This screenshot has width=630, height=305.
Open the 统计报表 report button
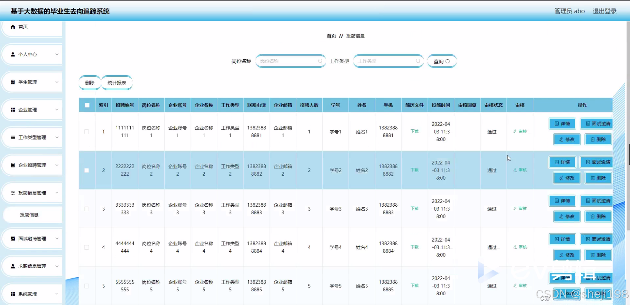click(x=117, y=82)
